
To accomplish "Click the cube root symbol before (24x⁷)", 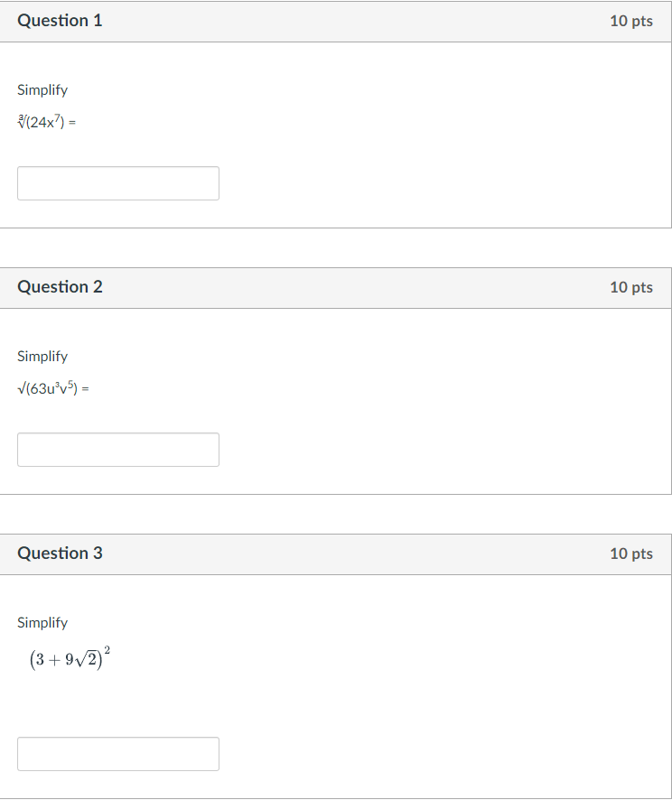I will (22, 123).
